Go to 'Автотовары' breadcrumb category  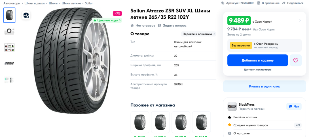coord(12,3)
